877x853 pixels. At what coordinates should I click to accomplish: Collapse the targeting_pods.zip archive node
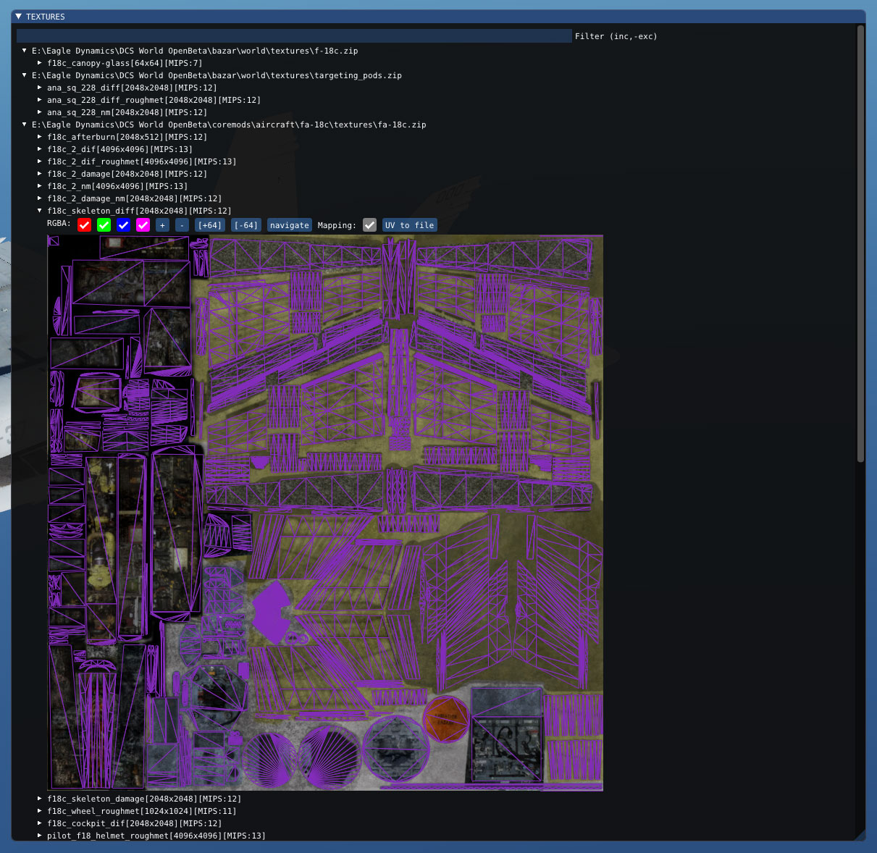(25, 75)
